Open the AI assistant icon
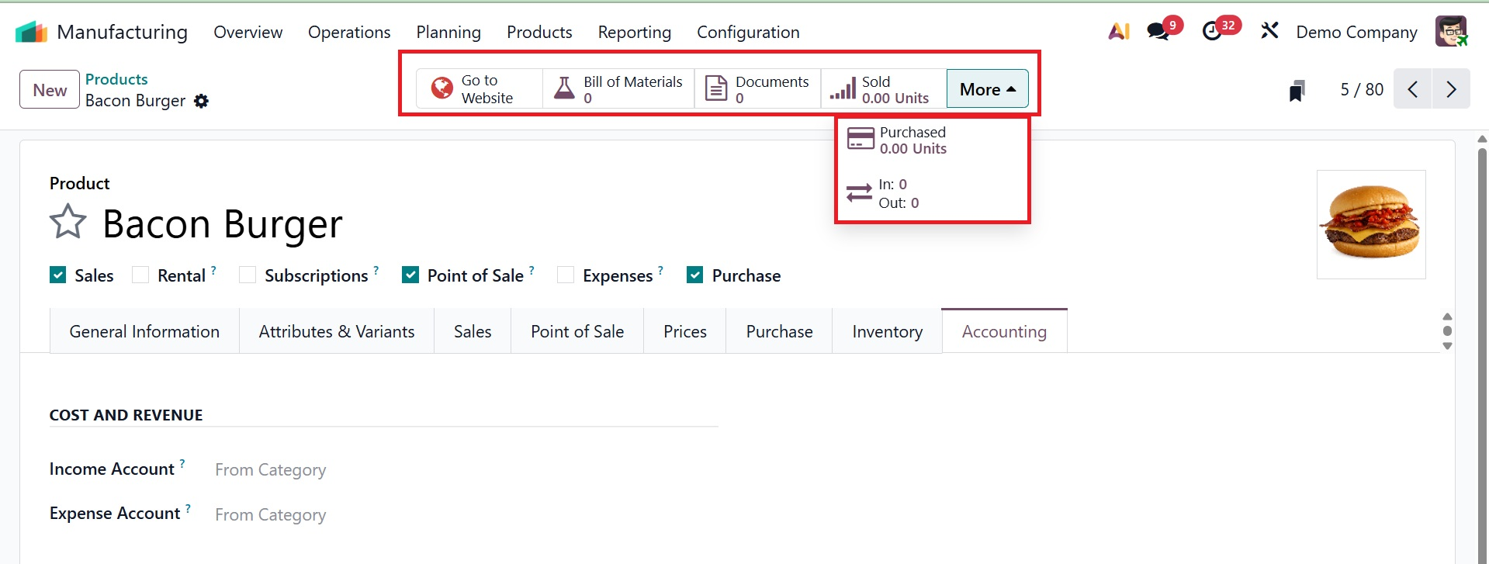The height and width of the screenshot is (564, 1489). pos(1118,32)
